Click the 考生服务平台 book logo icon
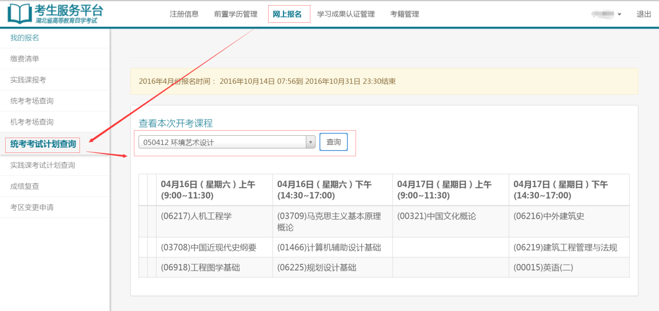The image size is (659, 311). (x=19, y=14)
